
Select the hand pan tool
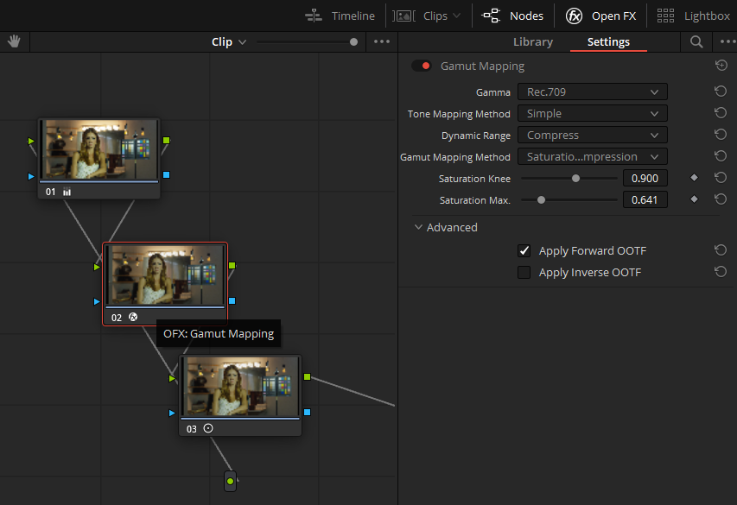coord(14,41)
